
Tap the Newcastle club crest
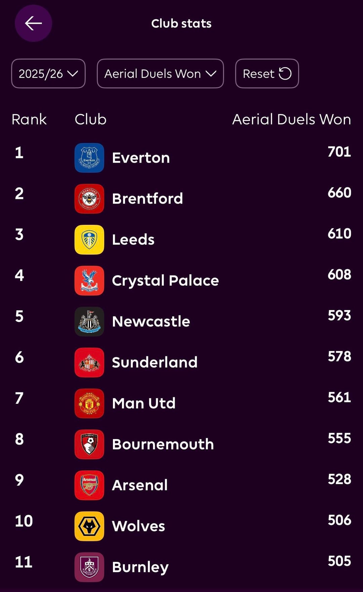click(89, 322)
